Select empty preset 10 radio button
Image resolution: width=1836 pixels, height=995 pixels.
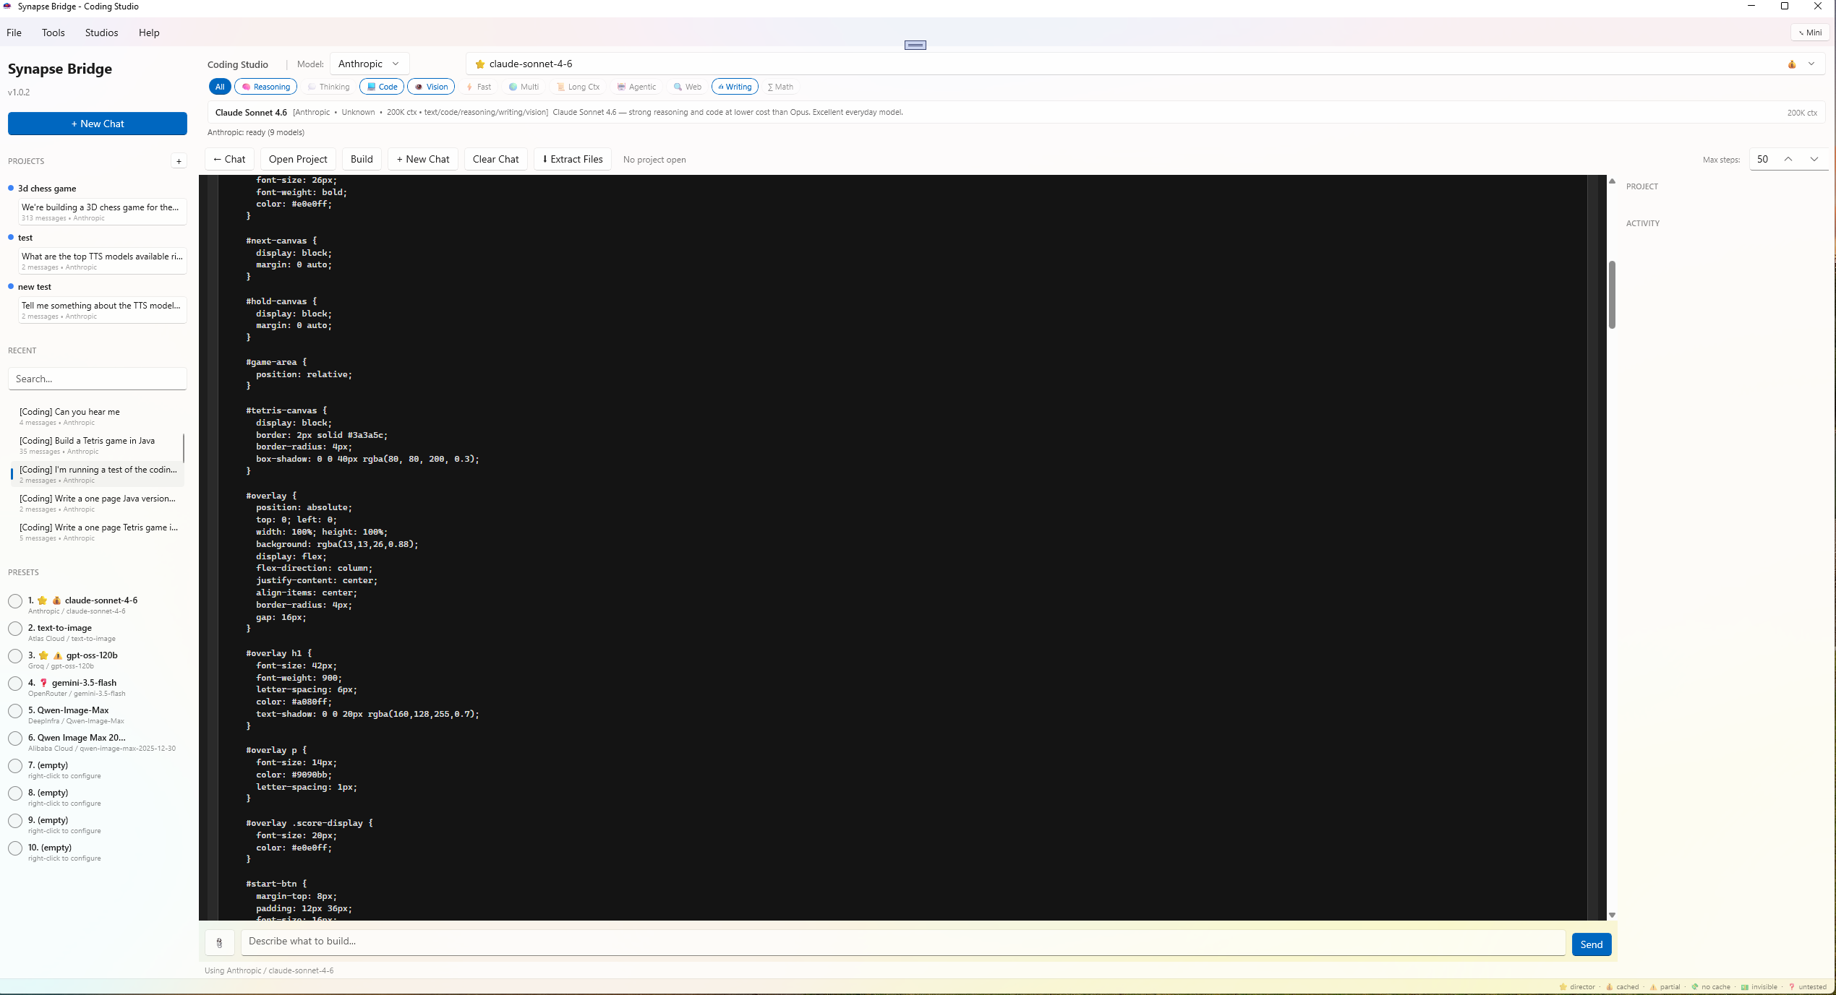(x=15, y=848)
